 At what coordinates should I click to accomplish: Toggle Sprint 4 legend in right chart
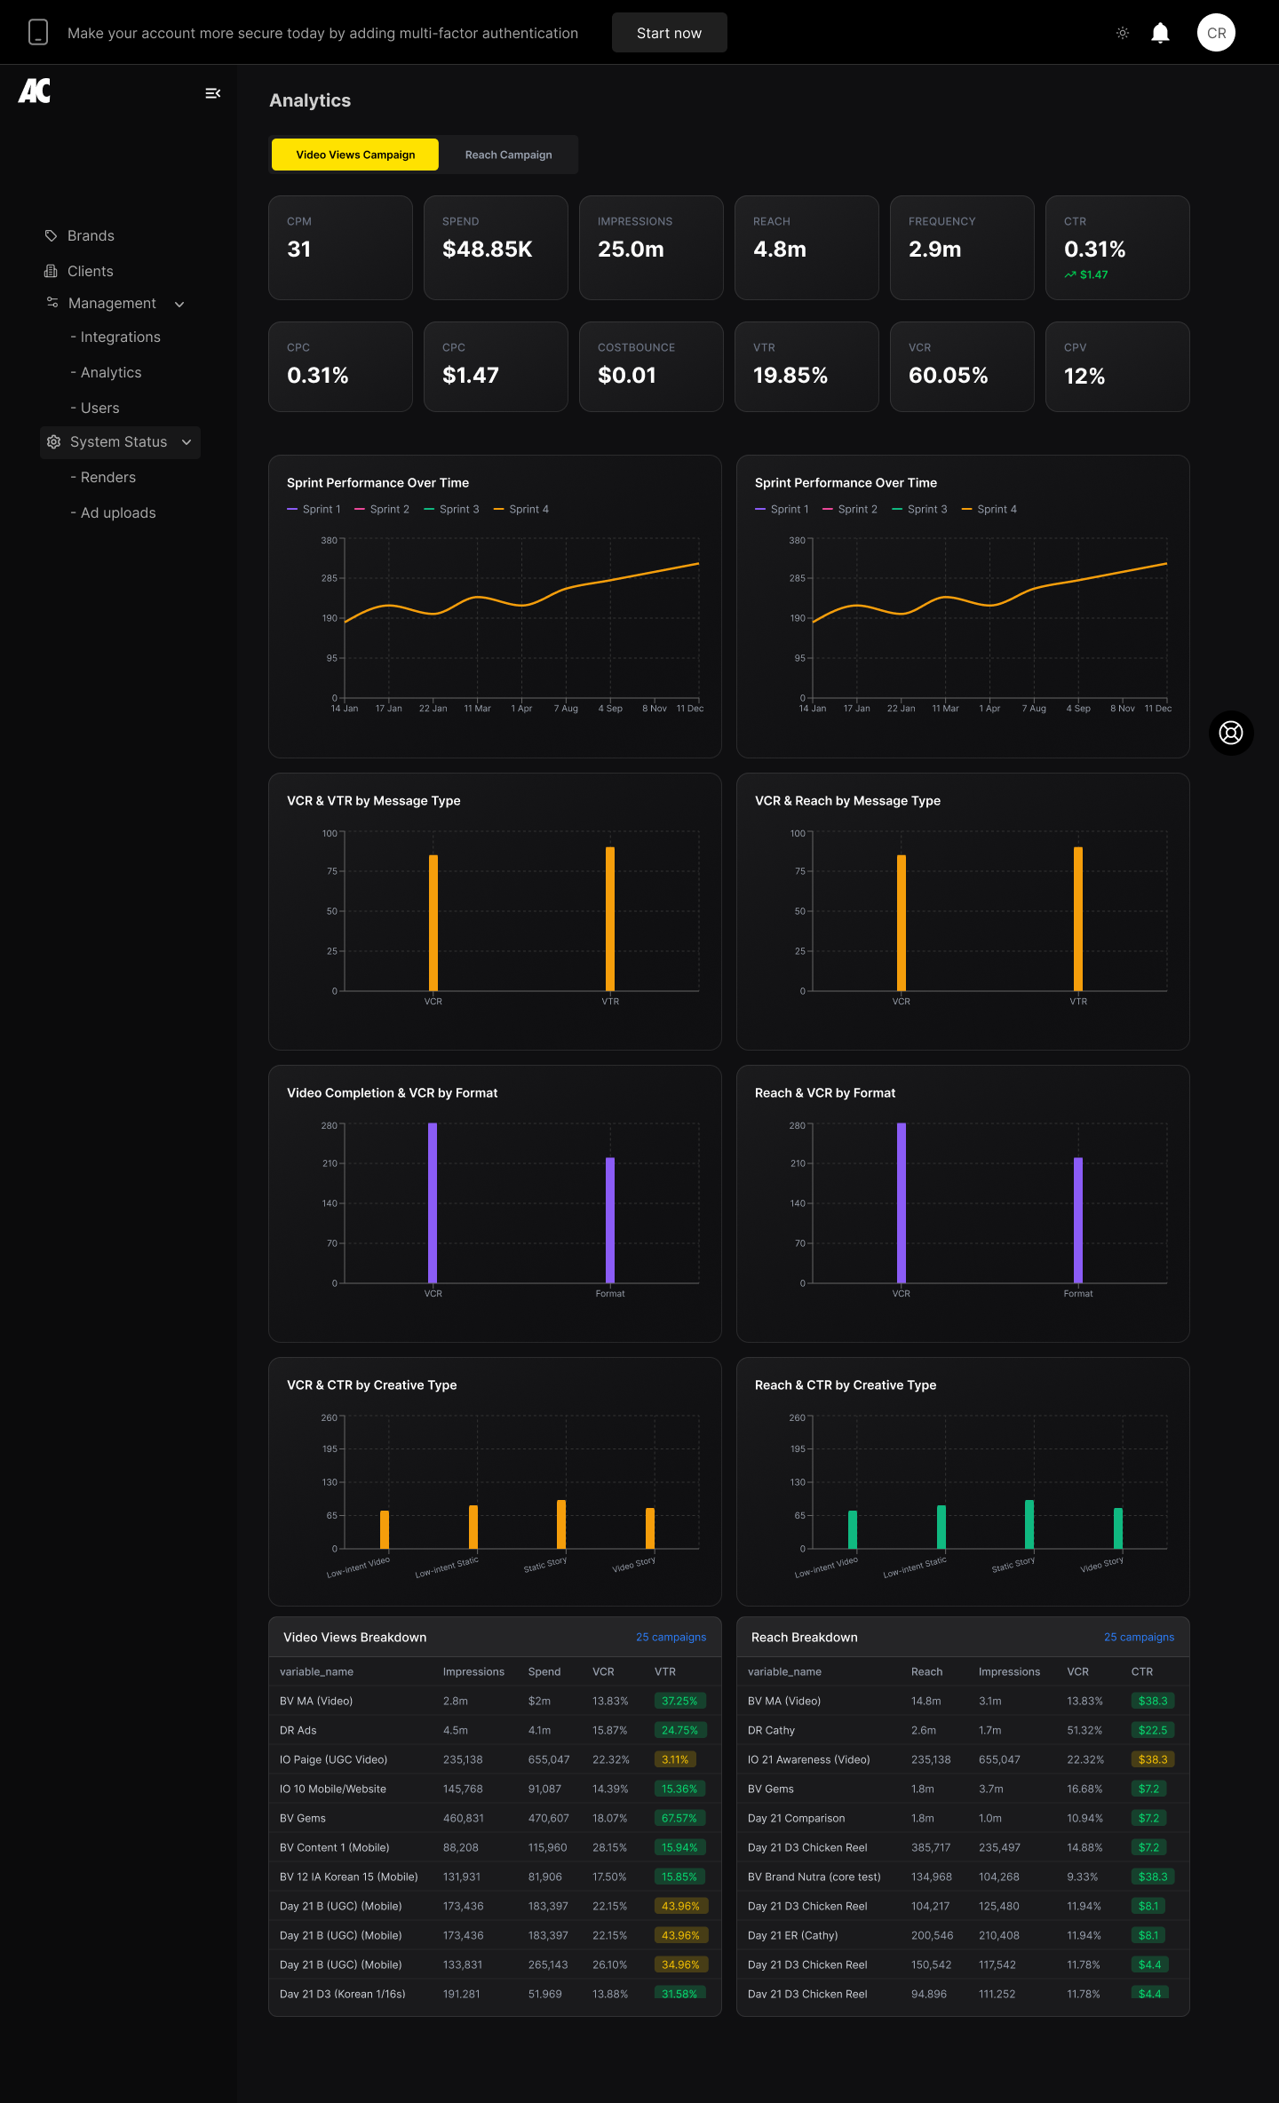point(989,509)
